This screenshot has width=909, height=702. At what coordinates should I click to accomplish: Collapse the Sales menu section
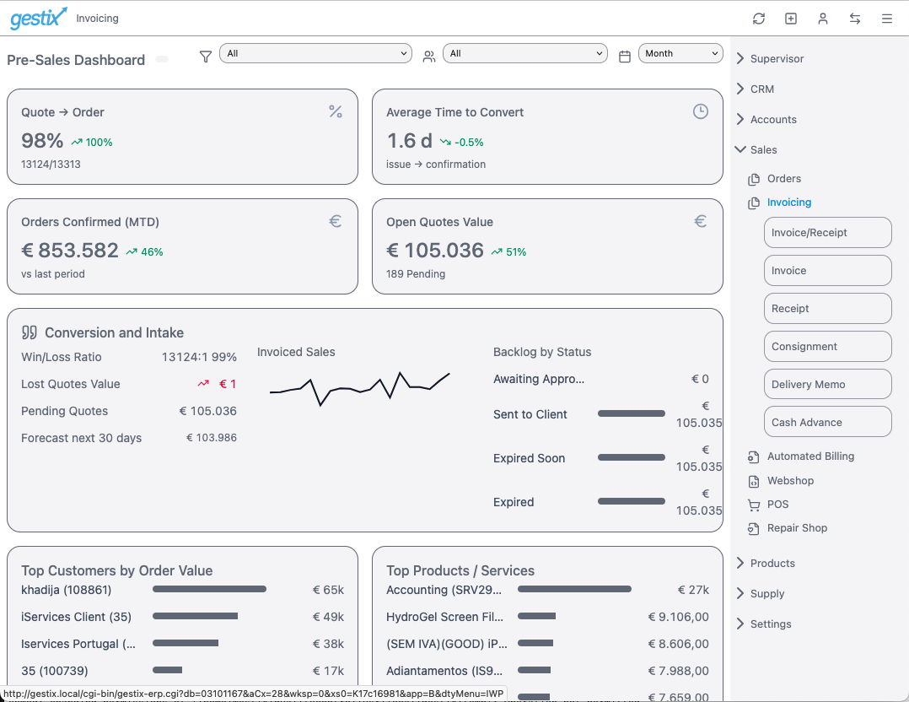coord(763,150)
